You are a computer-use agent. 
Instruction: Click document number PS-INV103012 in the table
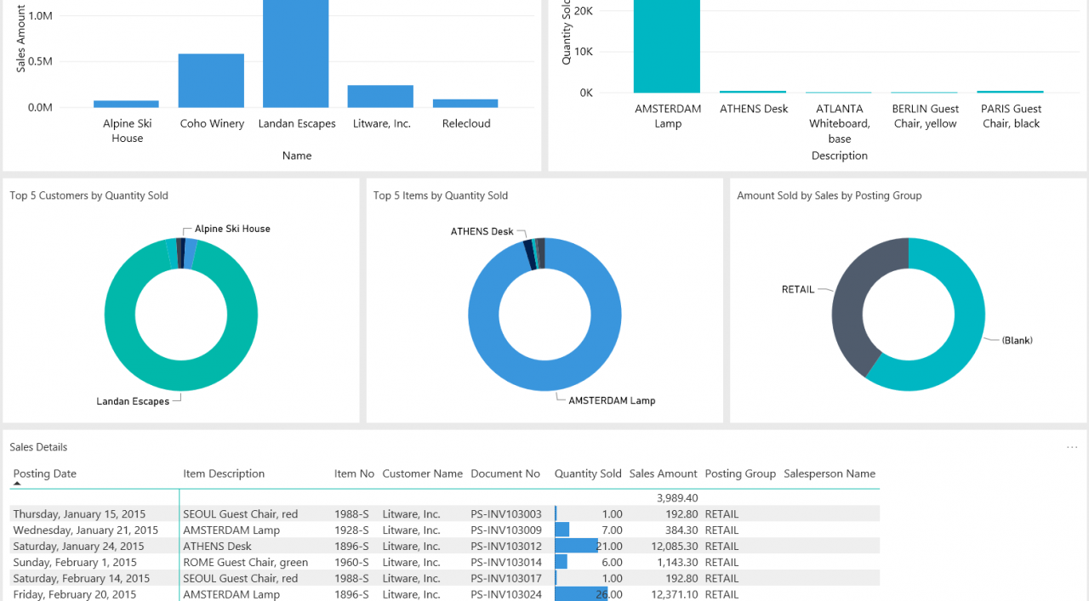pos(505,546)
